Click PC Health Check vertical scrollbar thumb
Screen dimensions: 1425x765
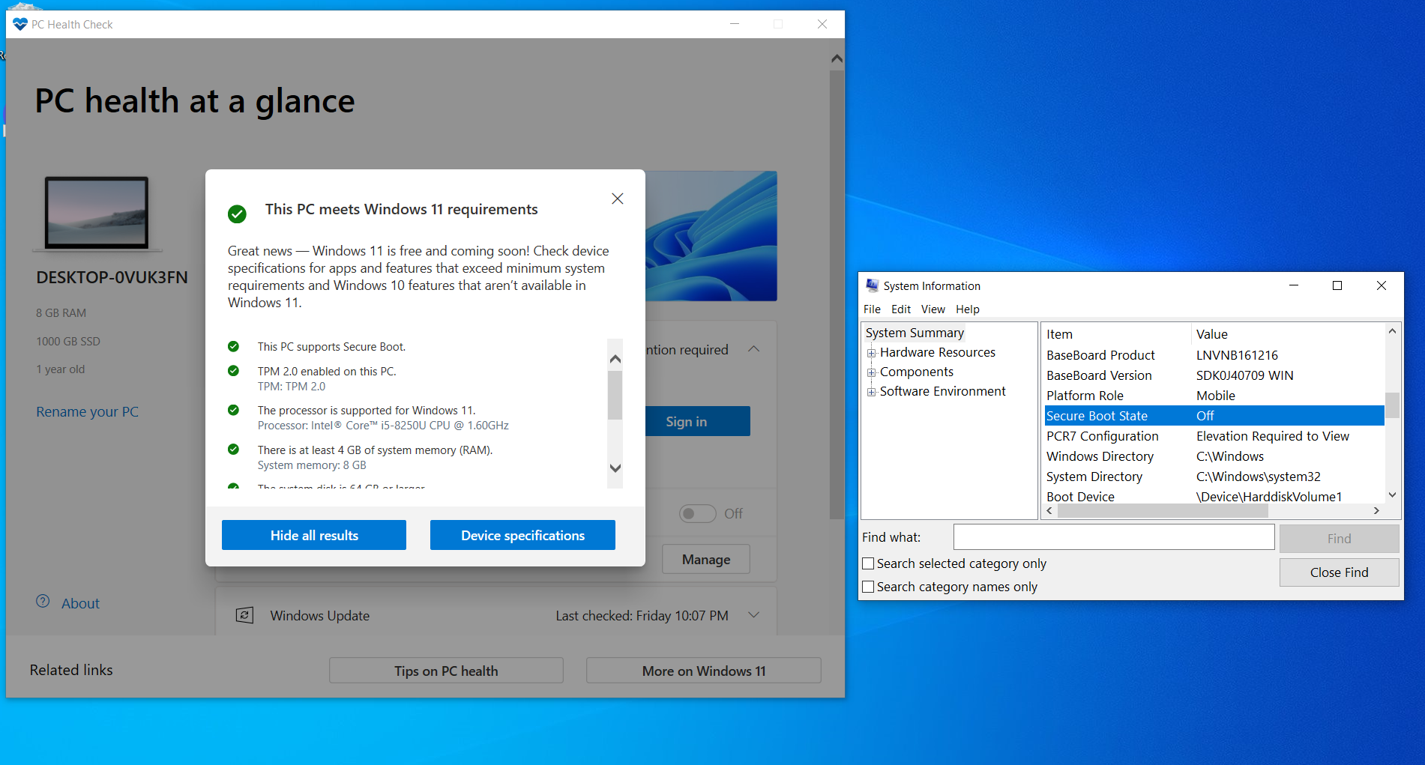click(x=837, y=294)
